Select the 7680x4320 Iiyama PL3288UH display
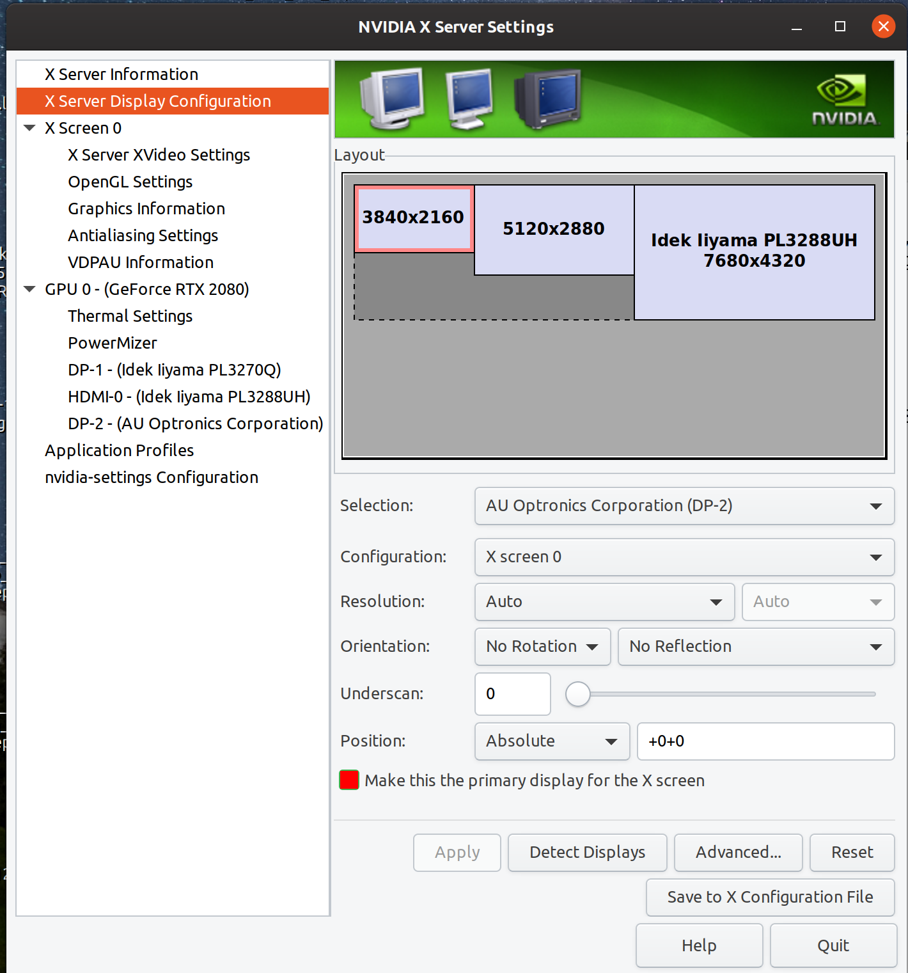 click(755, 252)
